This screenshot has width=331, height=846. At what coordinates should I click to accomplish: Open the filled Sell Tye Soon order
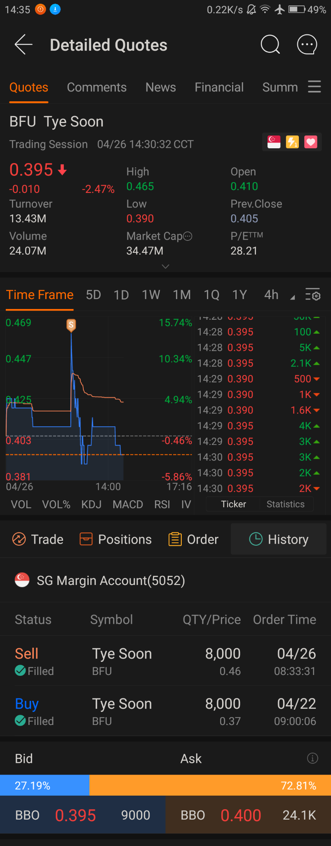coord(165,661)
